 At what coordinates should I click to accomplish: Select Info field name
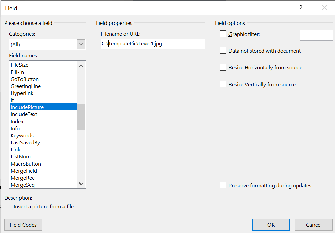pyautogui.click(x=43, y=128)
